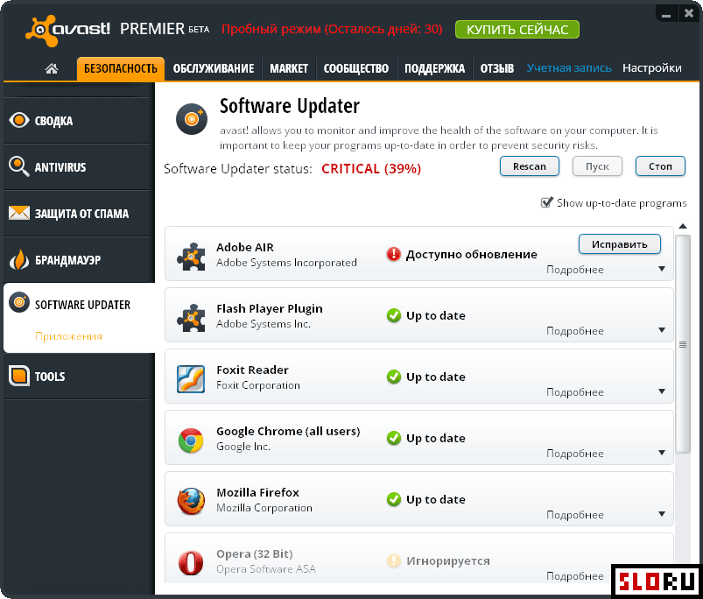703x599 pixels.
Task: Click the ignored warning icon for Opera
Action: [x=394, y=560]
